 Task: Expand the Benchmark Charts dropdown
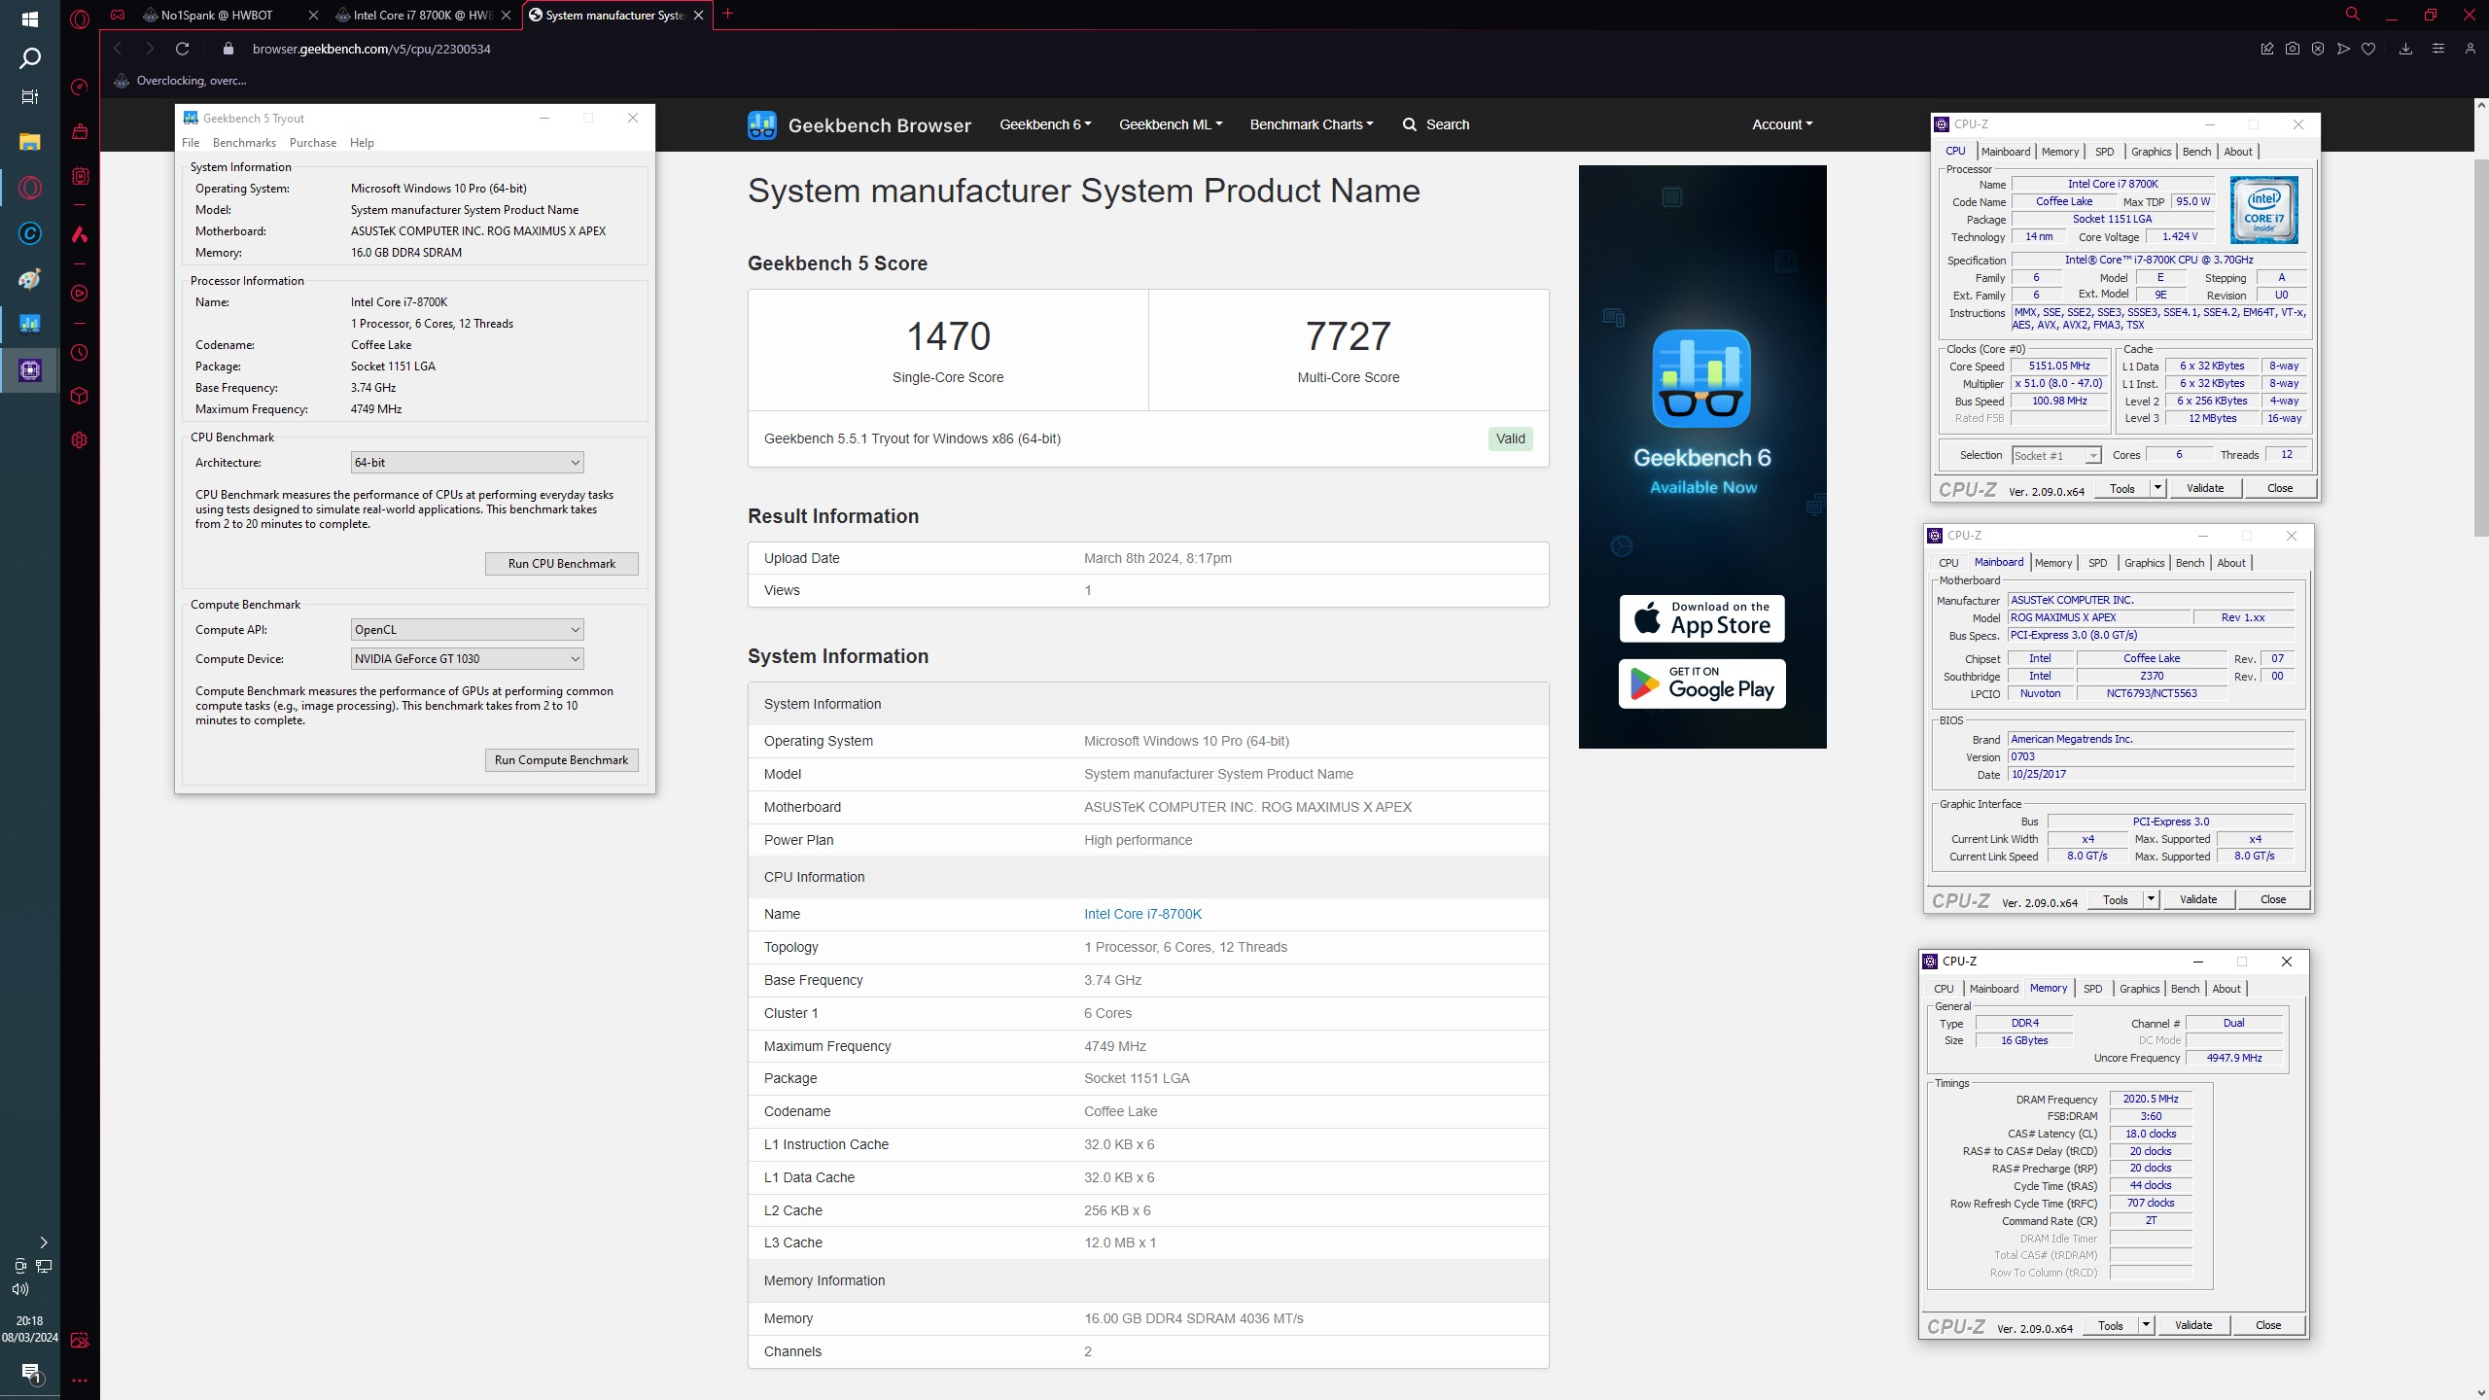click(x=1312, y=124)
